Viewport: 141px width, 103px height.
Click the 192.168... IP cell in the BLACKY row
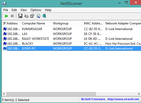[14, 44]
